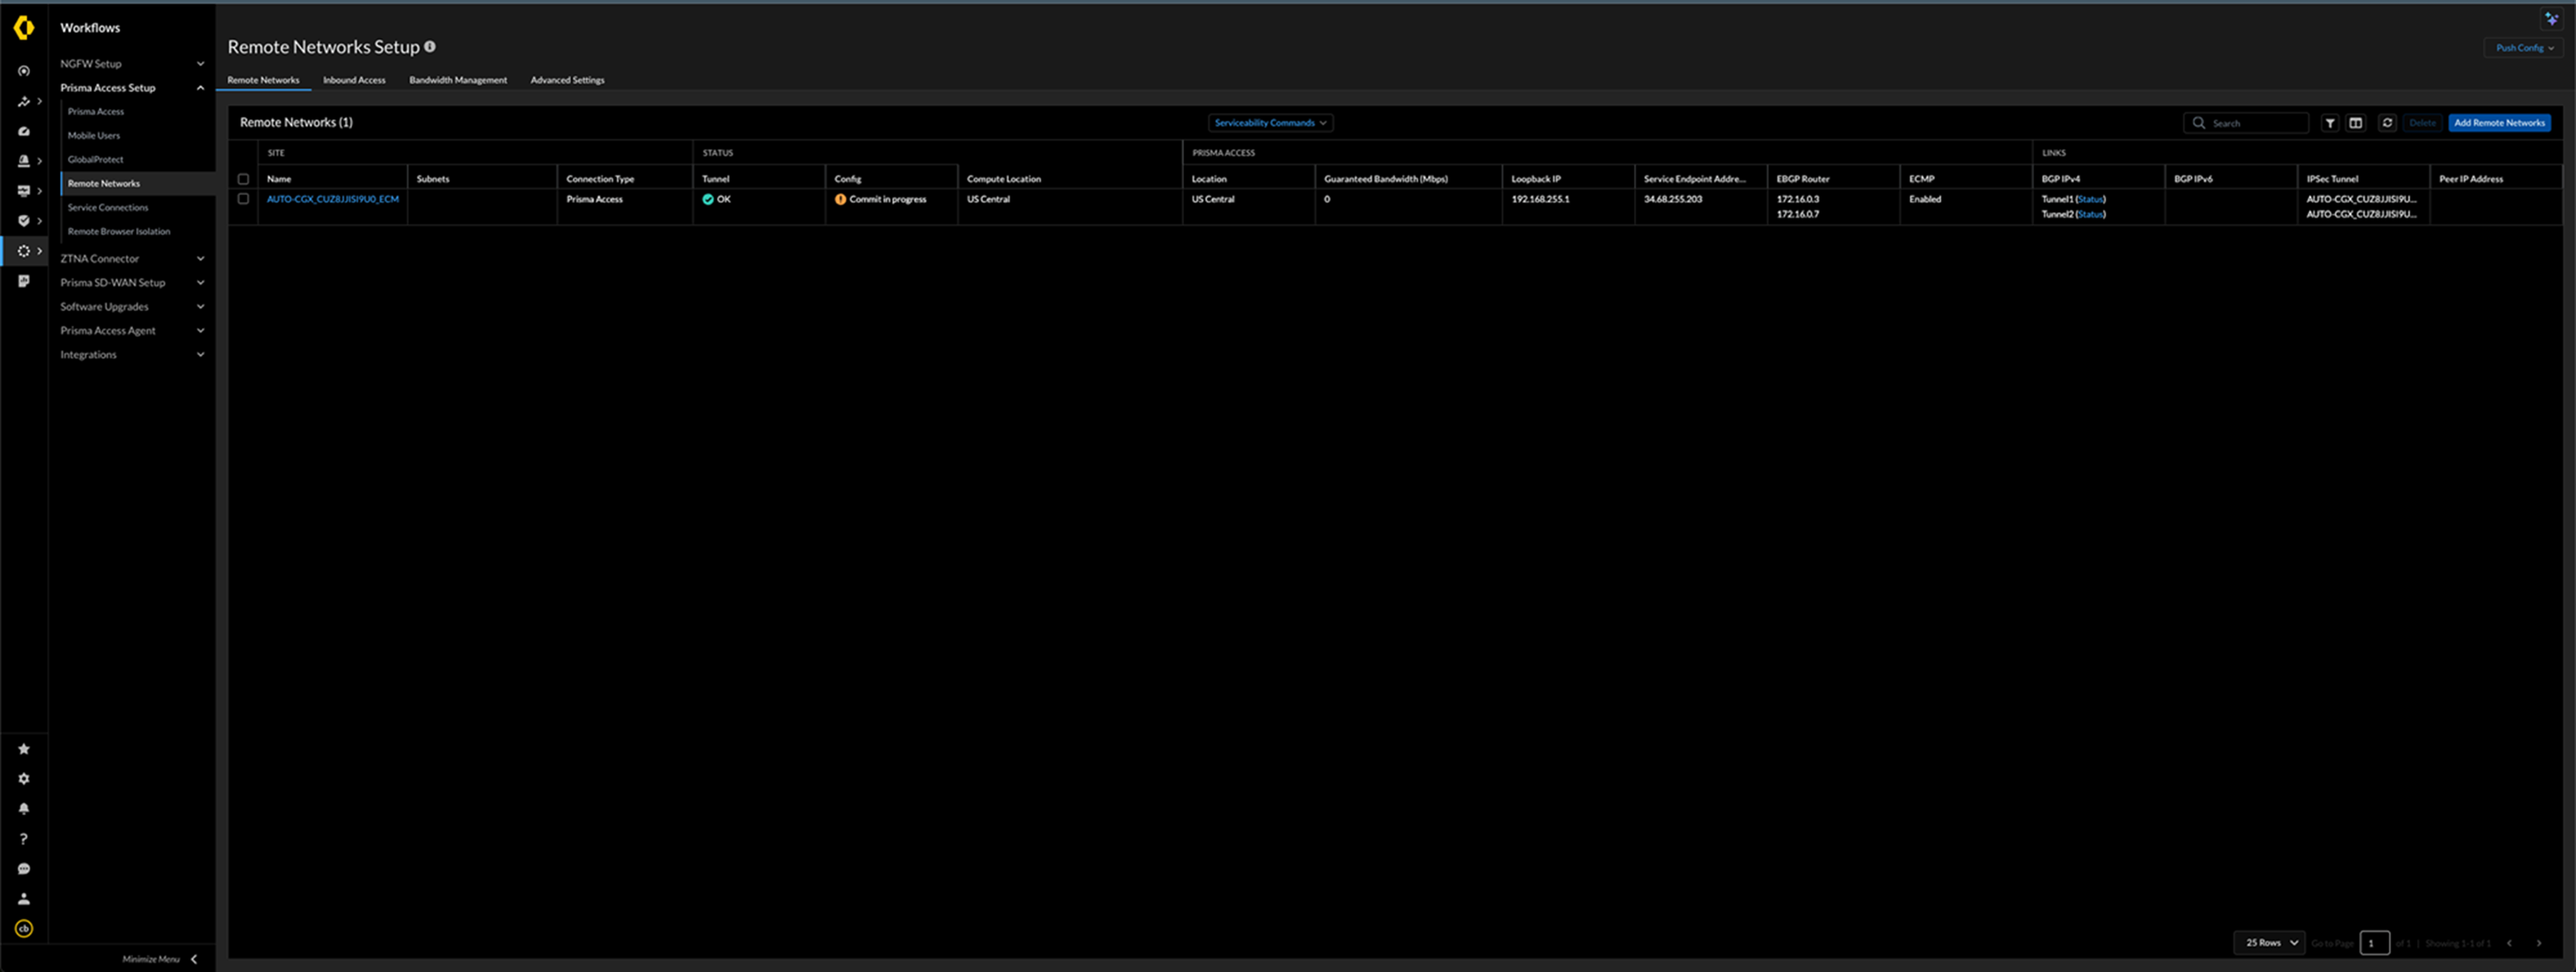Click the column layout icon

click(x=2355, y=123)
